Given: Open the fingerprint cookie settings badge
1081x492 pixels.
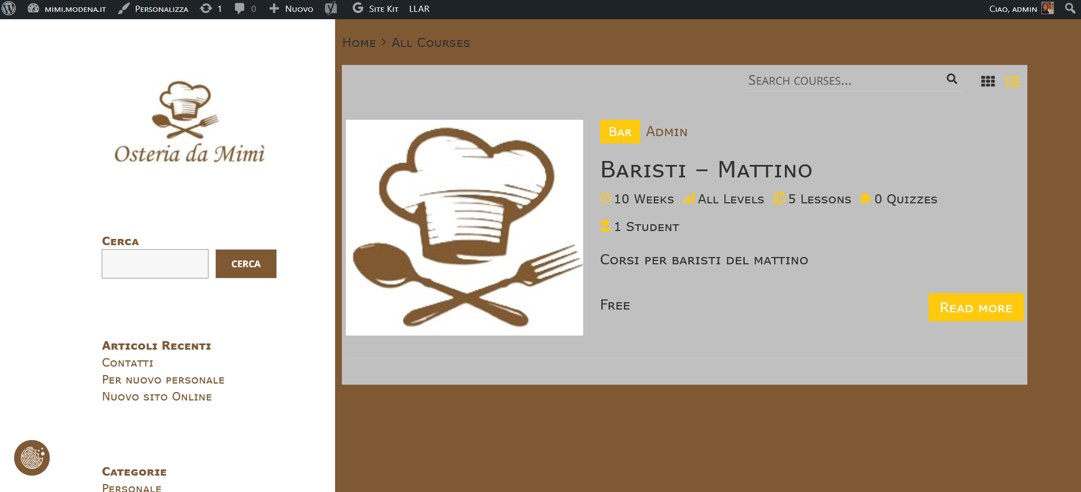Looking at the screenshot, I should pyautogui.click(x=32, y=458).
